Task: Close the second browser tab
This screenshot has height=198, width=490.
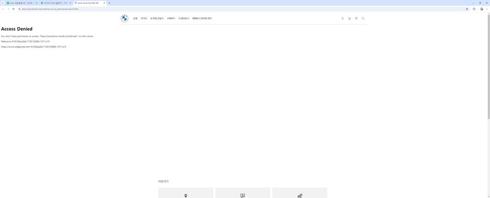Action: (x=70, y=3)
